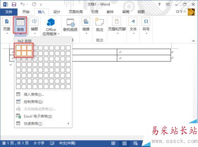Click the right table cell in second row
This screenshot has width=198, height=147.
coord(144,58)
